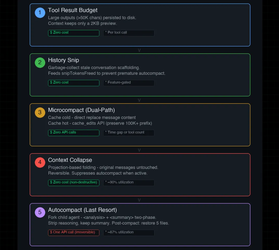The width and height of the screenshot is (279, 250).
Task: Click the Per tool call tag
Action: 129,33
